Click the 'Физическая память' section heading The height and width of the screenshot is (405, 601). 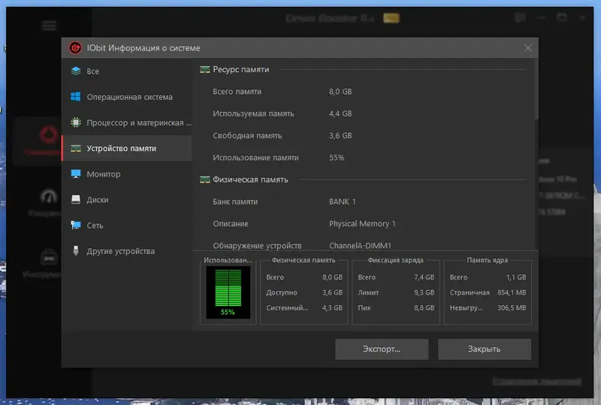tap(250, 180)
